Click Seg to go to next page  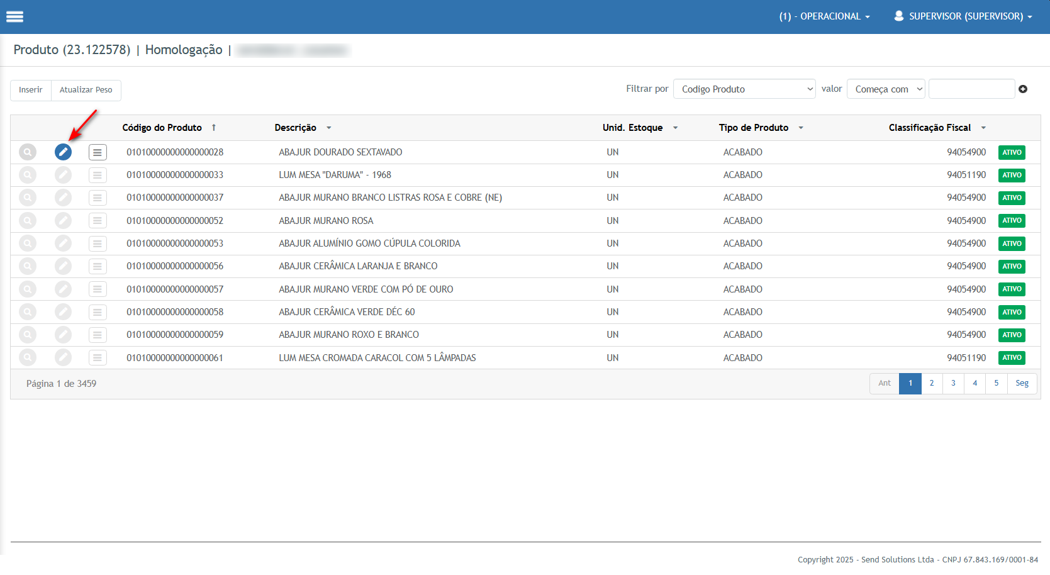pyautogui.click(x=1022, y=383)
